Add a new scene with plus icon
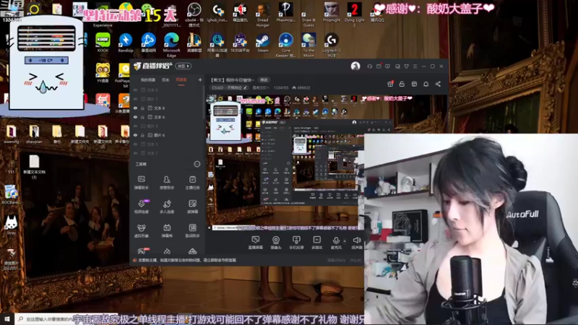The width and height of the screenshot is (578, 325). point(200,79)
